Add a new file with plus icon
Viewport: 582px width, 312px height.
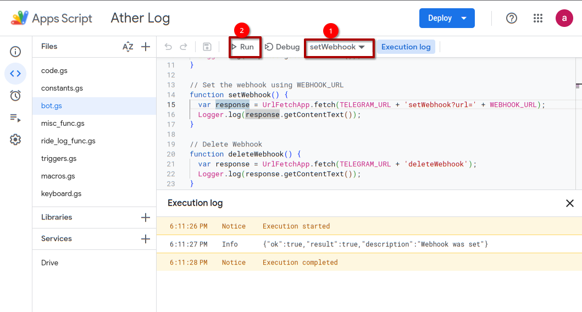point(146,47)
